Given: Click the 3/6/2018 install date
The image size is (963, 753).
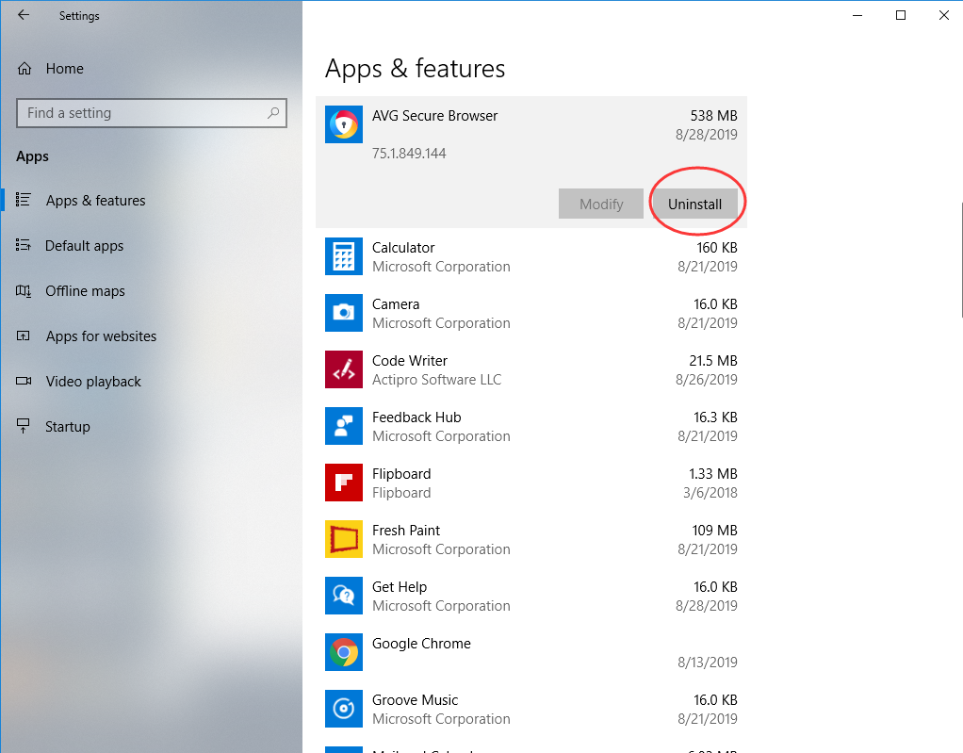Looking at the screenshot, I should (710, 493).
